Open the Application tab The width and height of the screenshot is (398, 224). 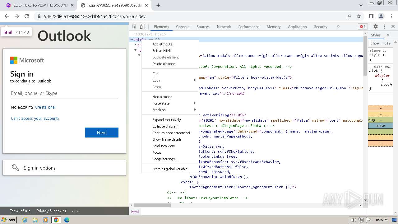[x=297, y=27]
